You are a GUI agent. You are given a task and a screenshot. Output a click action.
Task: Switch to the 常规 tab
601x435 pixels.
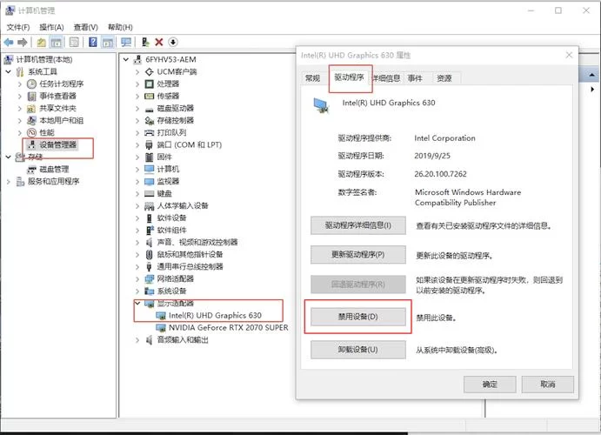point(312,78)
